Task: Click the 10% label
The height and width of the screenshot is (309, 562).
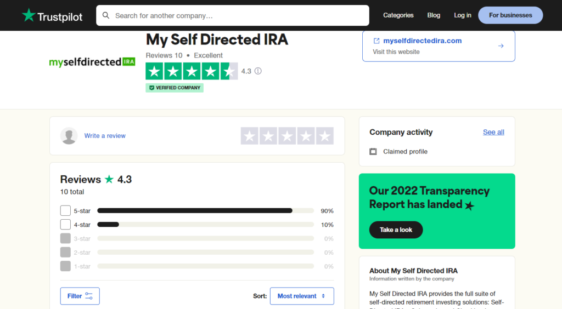Action: (x=327, y=225)
